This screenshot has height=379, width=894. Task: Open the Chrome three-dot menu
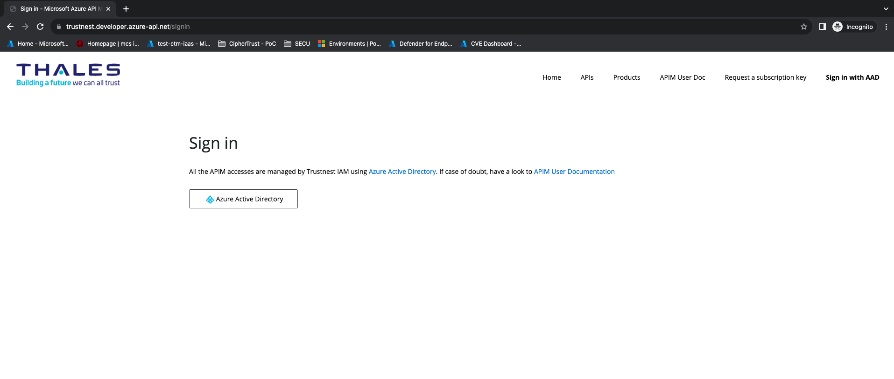886,27
